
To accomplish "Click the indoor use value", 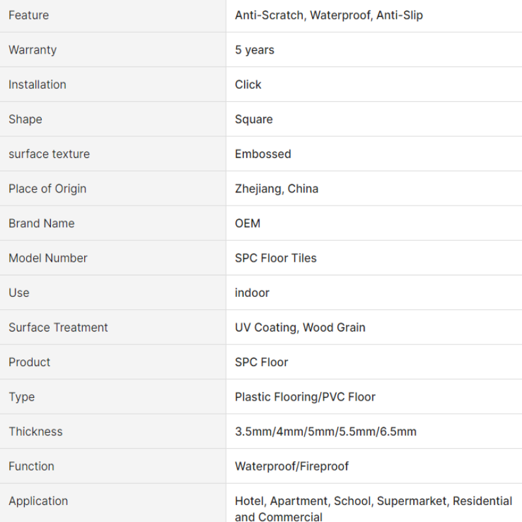I will (x=252, y=292).
